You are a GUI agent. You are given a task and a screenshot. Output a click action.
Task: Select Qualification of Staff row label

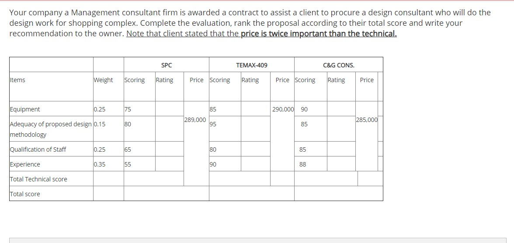click(x=38, y=149)
